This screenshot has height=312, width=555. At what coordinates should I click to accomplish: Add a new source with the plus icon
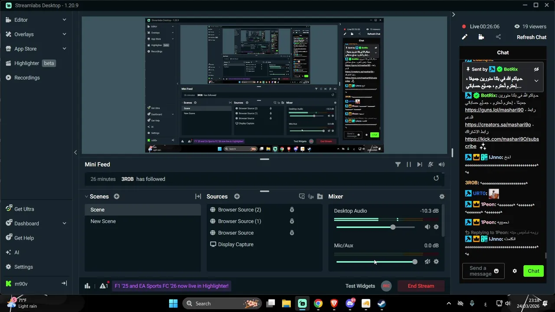pos(237,196)
